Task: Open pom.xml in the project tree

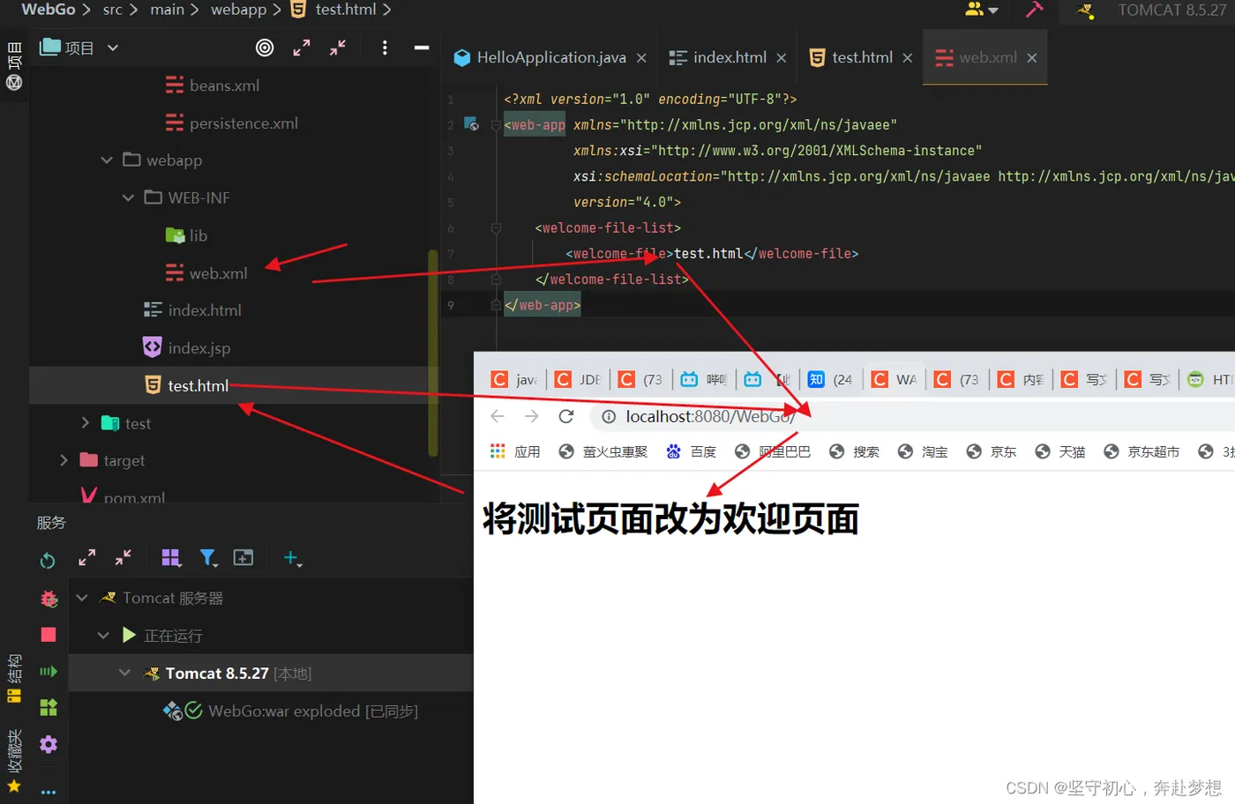Action: point(123,498)
